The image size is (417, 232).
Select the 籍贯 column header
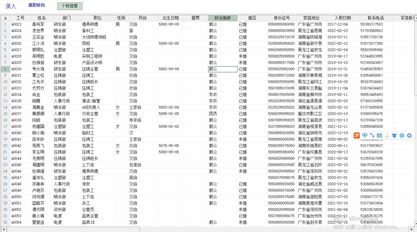[196, 18]
